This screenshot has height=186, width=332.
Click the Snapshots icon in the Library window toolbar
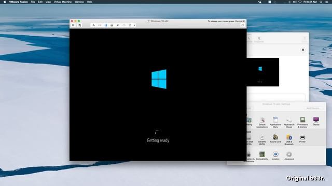point(259,39)
